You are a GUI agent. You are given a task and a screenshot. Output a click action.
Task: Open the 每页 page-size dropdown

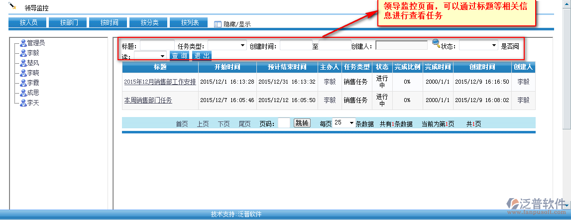[343, 122]
